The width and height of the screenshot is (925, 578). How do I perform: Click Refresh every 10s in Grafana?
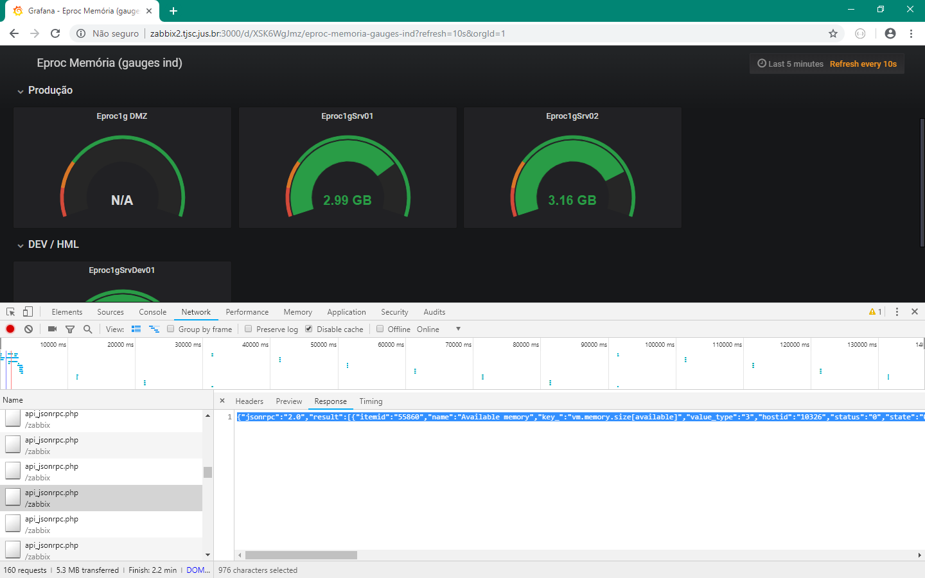[863, 64]
